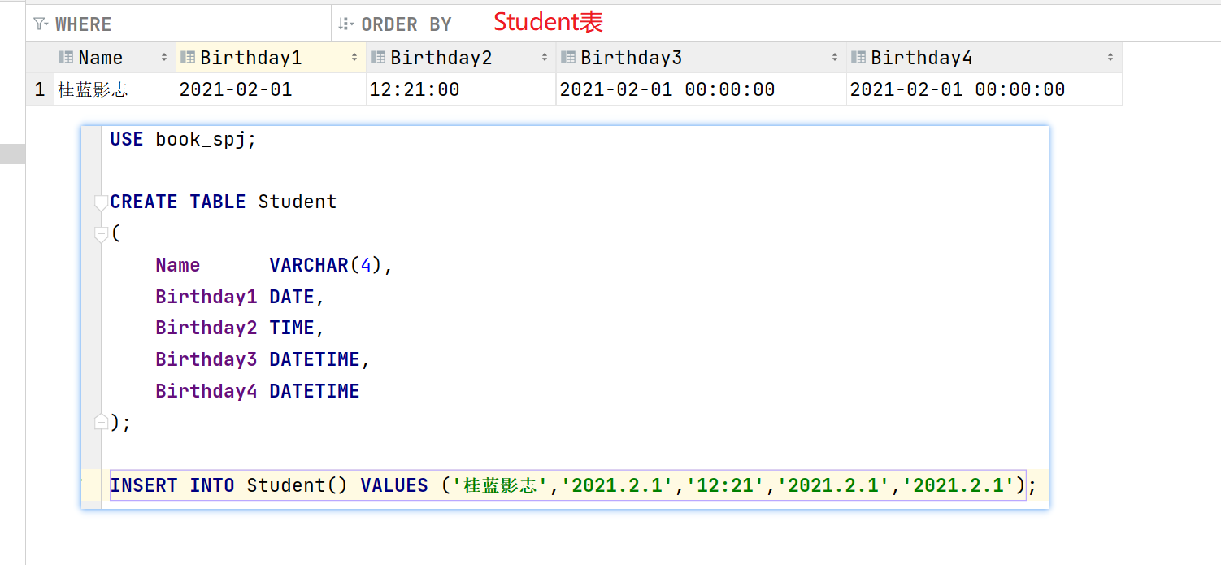Collapse the opening parenthesis fold marker
Image resolution: width=1221 pixels, height=565 pixels.
click(101, 235)
